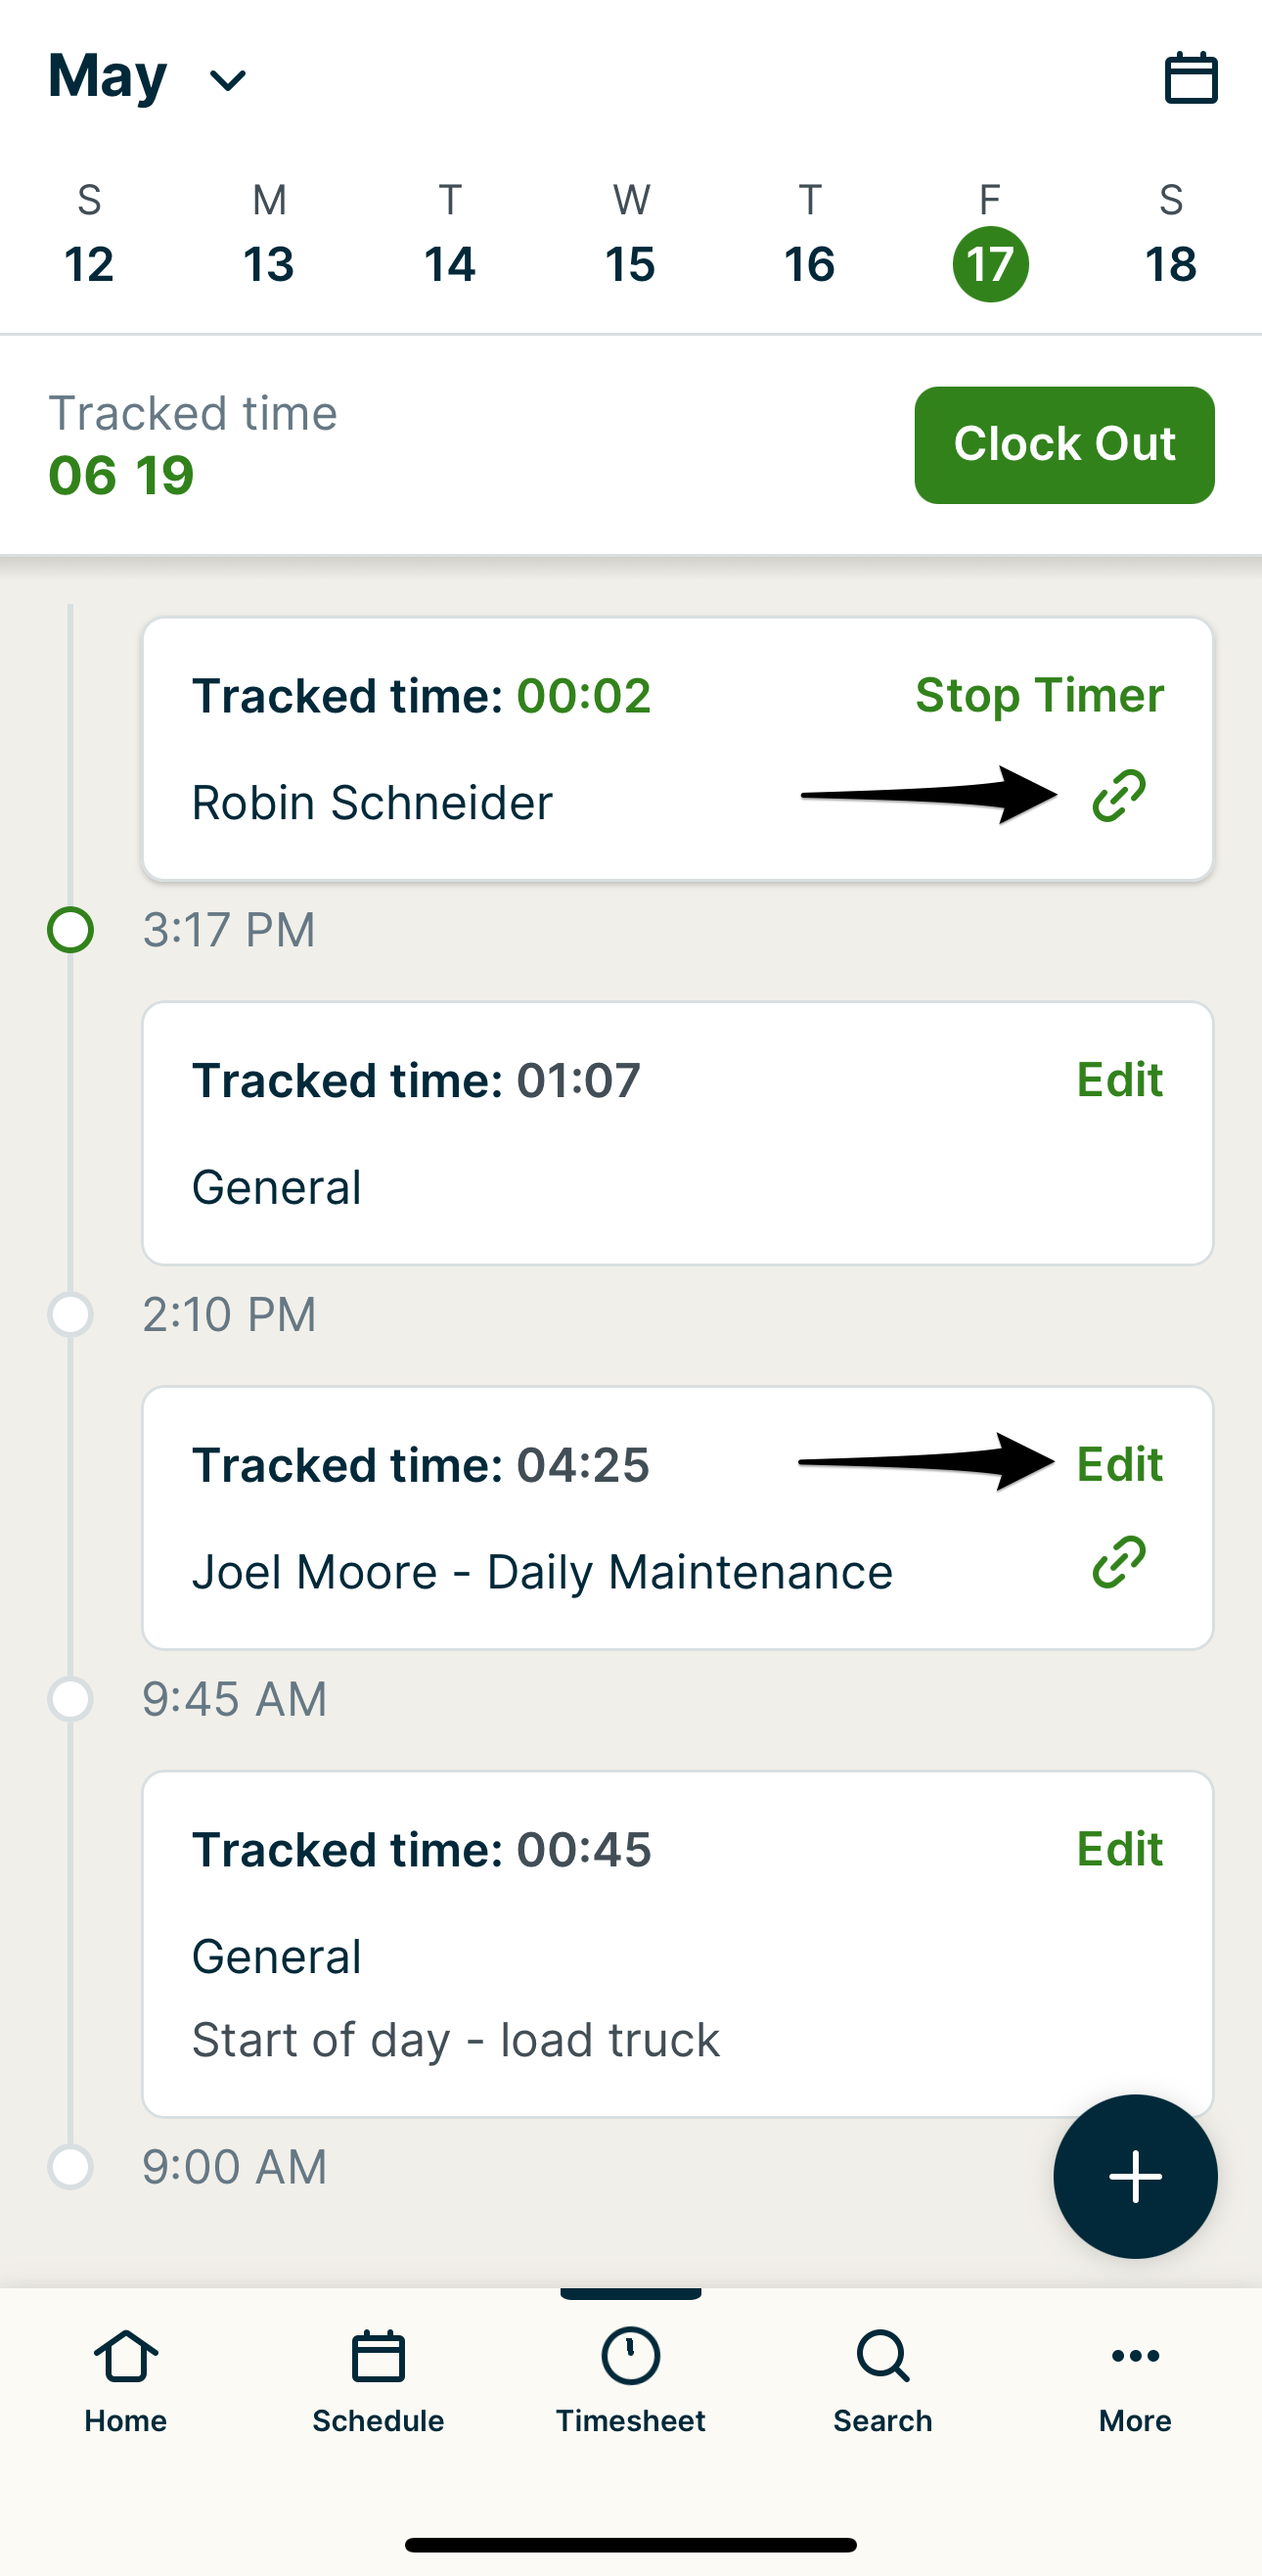Tap the 3:17 PM timeline marker

click(71, 930)
